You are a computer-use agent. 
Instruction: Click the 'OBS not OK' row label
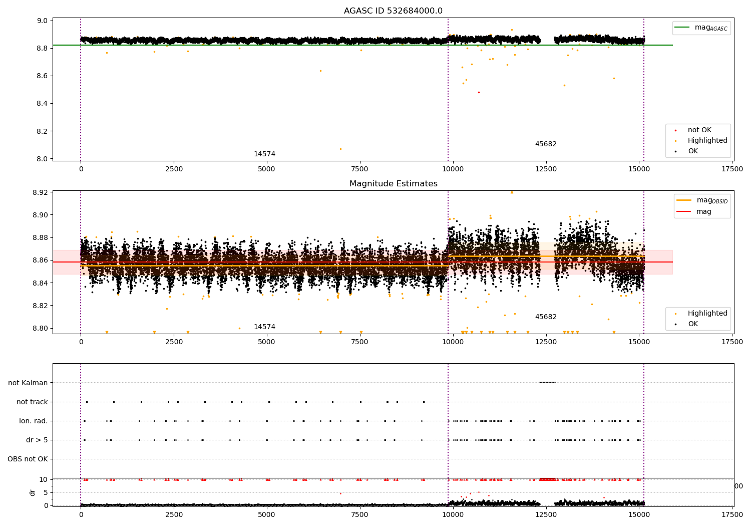tap(28, 459)
